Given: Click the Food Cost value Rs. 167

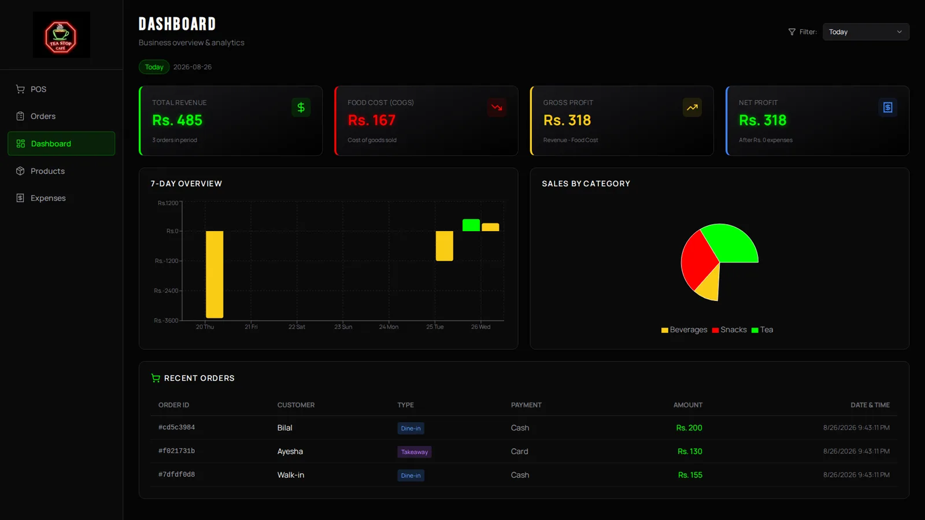Looking at the screenshot, I should pos(372,120).
